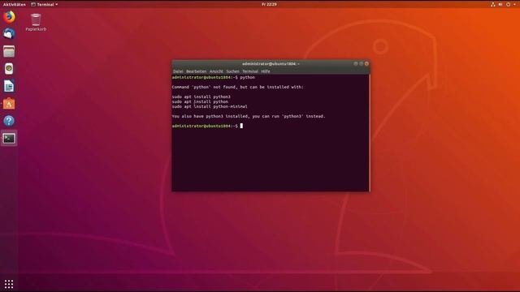Viewport: 520px width, 292px height.
Task: Open the Datei menu in the terminal
Action: point(178,71)
